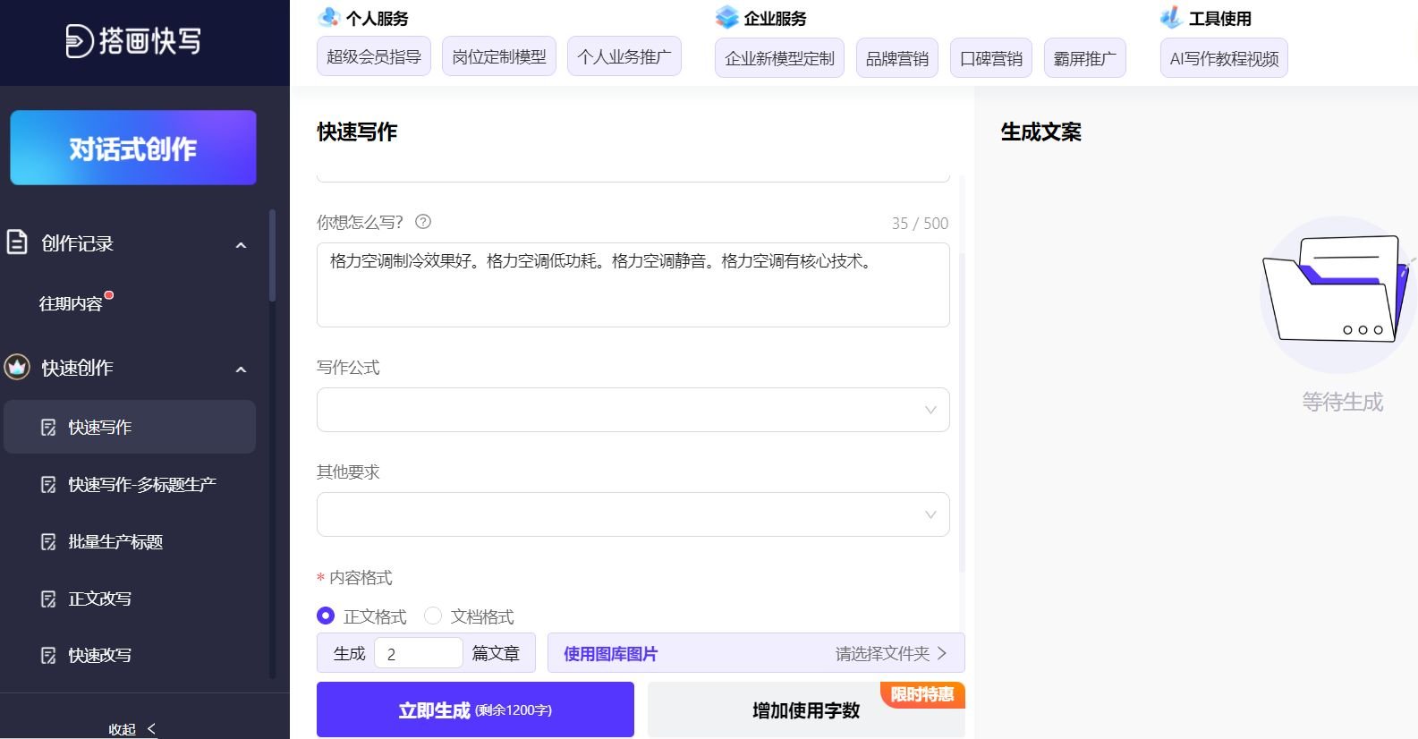Viewport: 1418px width, 739px height.
Task: Click AI写作教程视频 button
Action: click(x=1224, y=58)
